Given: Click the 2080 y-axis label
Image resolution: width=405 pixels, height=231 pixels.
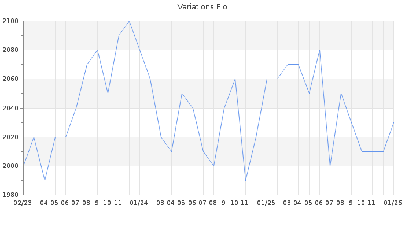Looking at the screenshot, I should (11, 50).
